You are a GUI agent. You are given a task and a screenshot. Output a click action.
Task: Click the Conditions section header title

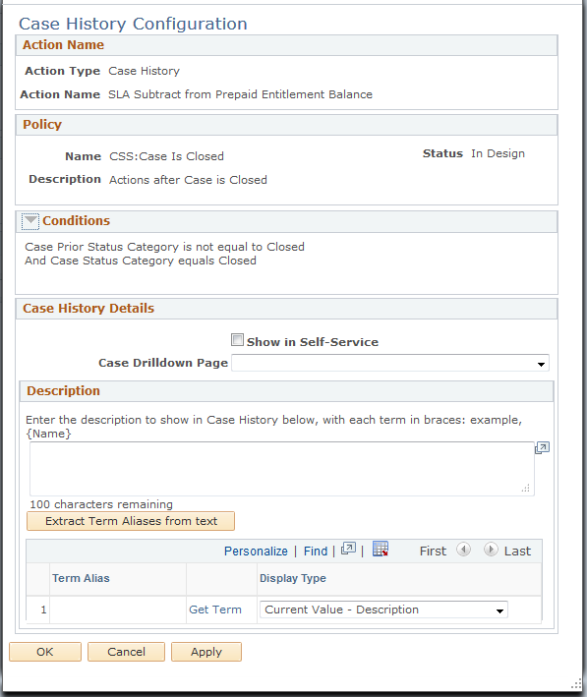76,221
